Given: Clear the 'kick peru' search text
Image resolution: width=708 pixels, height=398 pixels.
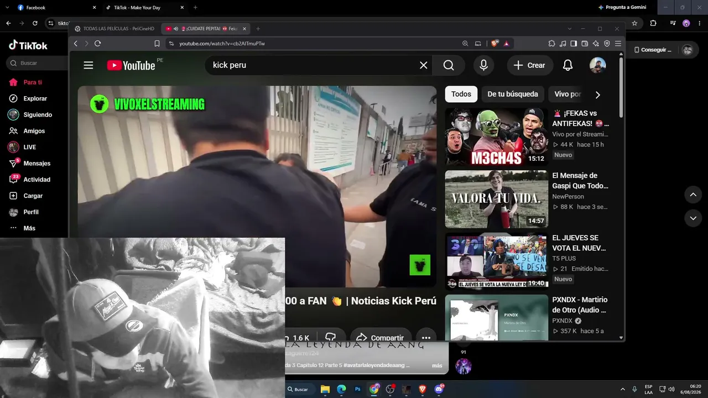Looking at the screenshot, I should pos(424,65).
